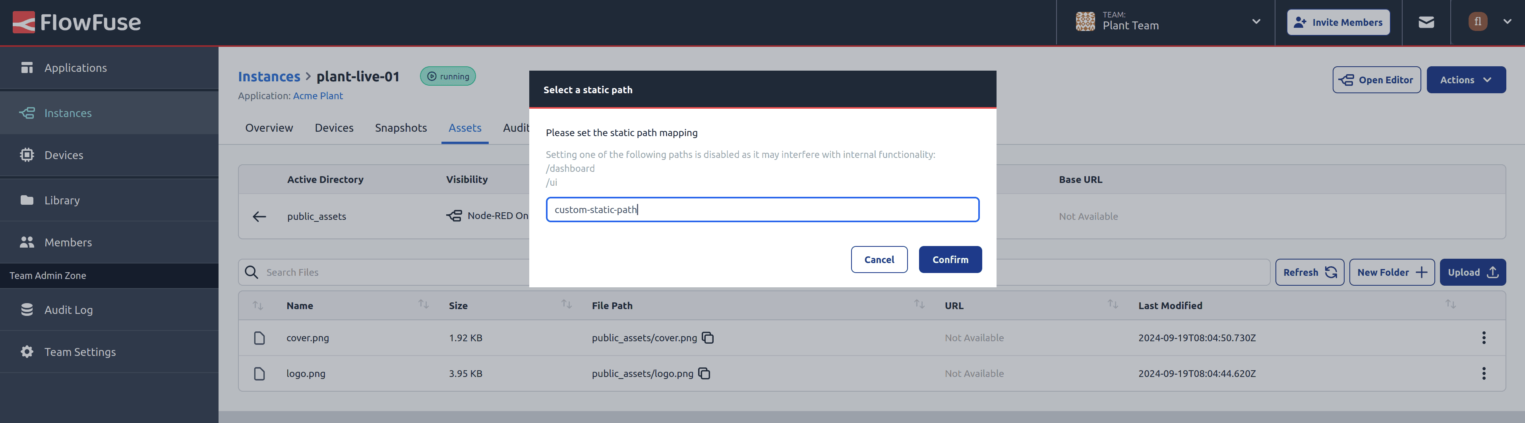Copy the file path of cover.png

pos(708,338)
